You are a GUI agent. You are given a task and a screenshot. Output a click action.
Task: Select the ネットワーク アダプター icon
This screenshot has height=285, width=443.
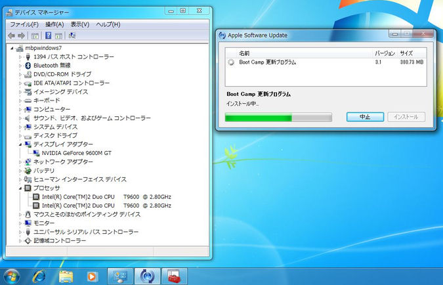point(28,162)
